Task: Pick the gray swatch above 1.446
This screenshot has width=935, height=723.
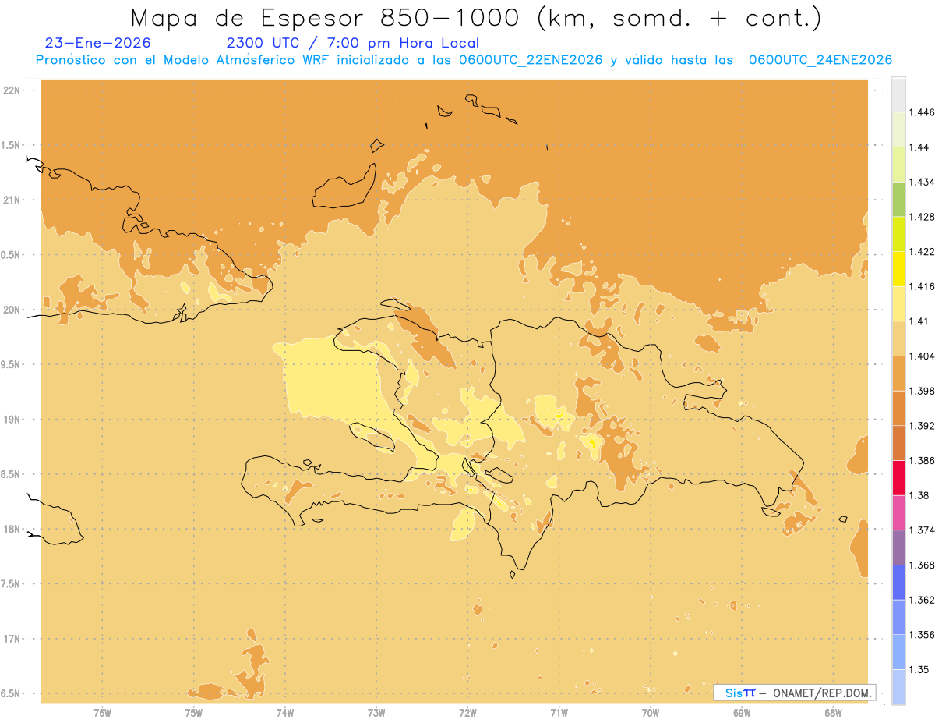Action: [x=898, y=94]
